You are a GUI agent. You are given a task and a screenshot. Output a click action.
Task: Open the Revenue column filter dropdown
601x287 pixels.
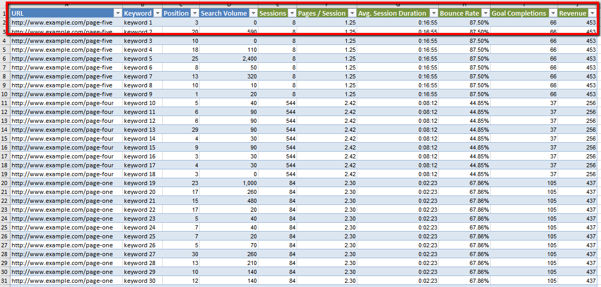pos(592,14)
